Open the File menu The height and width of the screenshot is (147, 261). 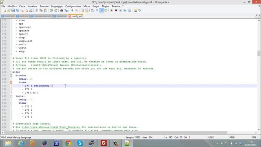coord(3,6)
